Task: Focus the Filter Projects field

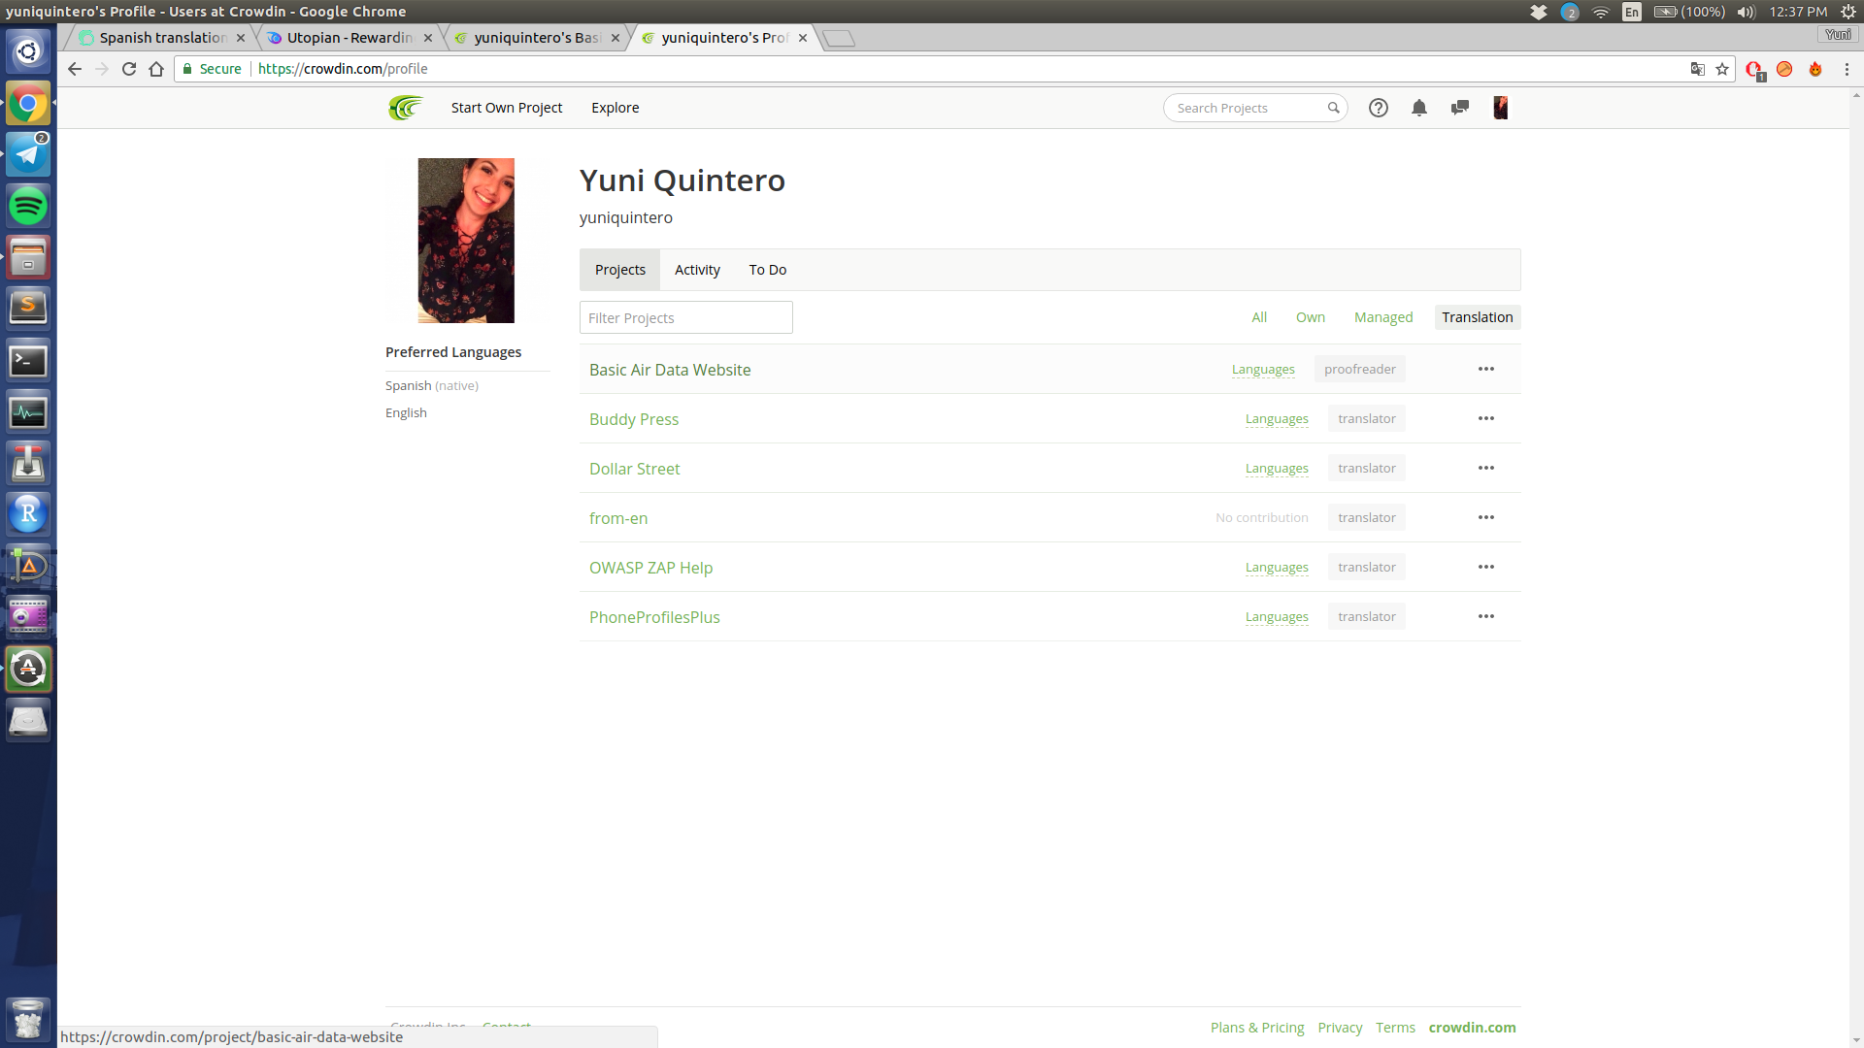Action: click(x=686, y=317)
